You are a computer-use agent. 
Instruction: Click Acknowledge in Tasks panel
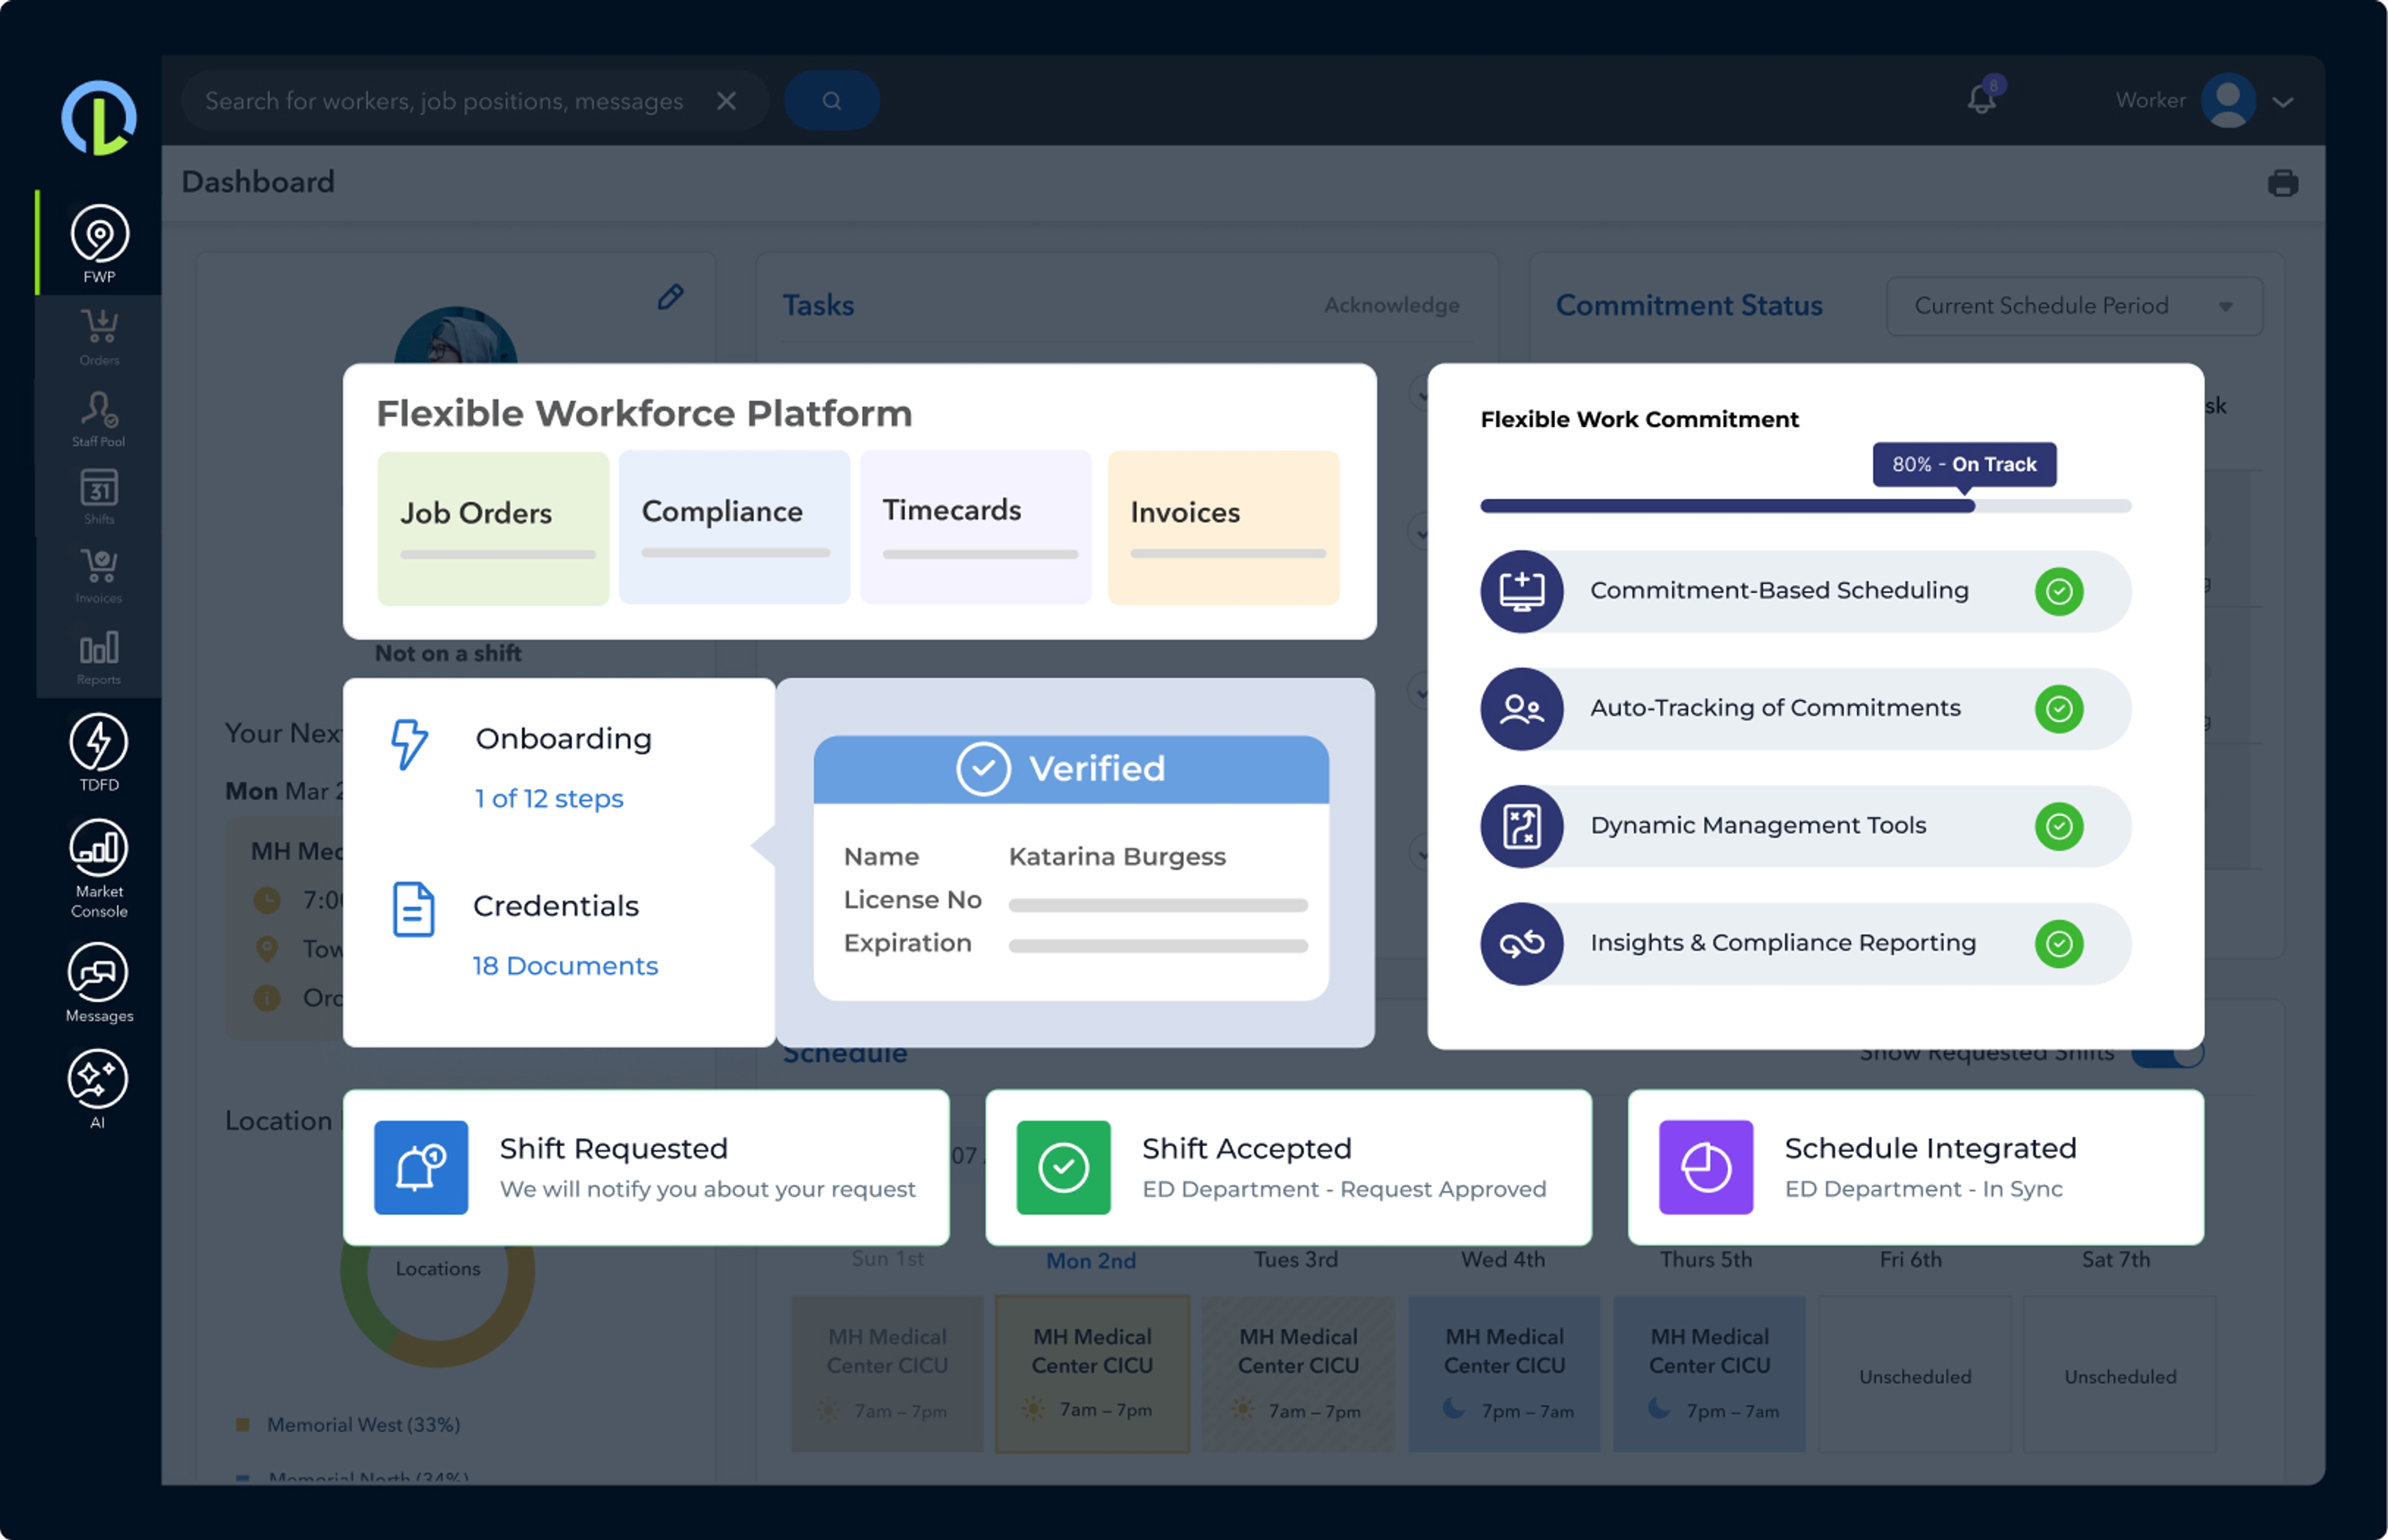[1392, 305]
